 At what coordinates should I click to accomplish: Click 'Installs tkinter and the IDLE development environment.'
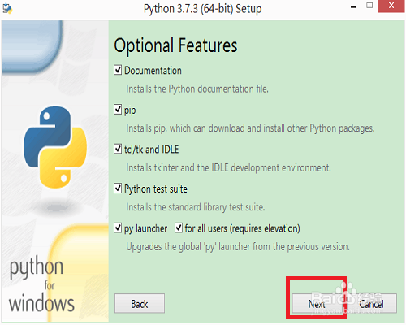tap(228, 168)
